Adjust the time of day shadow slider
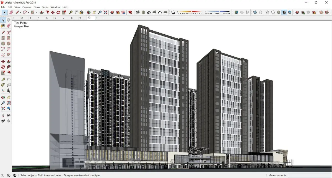This screenshot has width=332, height=178. click(x=217, y=12)
